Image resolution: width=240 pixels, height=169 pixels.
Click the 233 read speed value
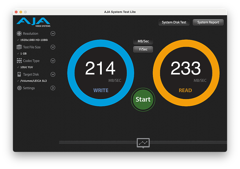[186, 68]
